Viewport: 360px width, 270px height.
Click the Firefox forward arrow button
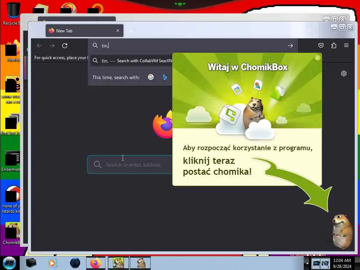pos(52,46)
